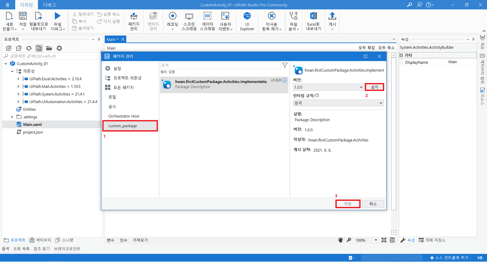This screenshot has height=262, width=487.
Task: Switch to the 디자인 ribbon tab
Action: 27,5
